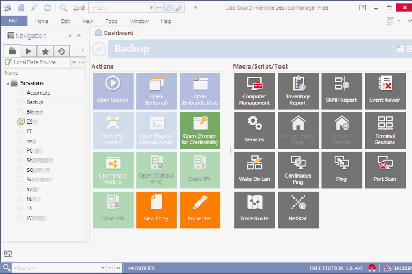This screenshot has width=412, height=274.
Task: Click the Open (Without VPN) tile
Action: [x=157, y=170]
